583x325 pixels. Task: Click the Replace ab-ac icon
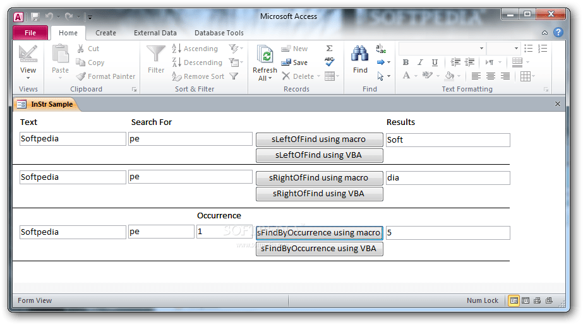tap(381, 49)
